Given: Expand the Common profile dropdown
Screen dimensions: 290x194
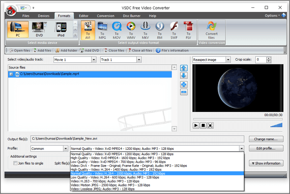Looking at the screenshot, I should tap(65, 148).
